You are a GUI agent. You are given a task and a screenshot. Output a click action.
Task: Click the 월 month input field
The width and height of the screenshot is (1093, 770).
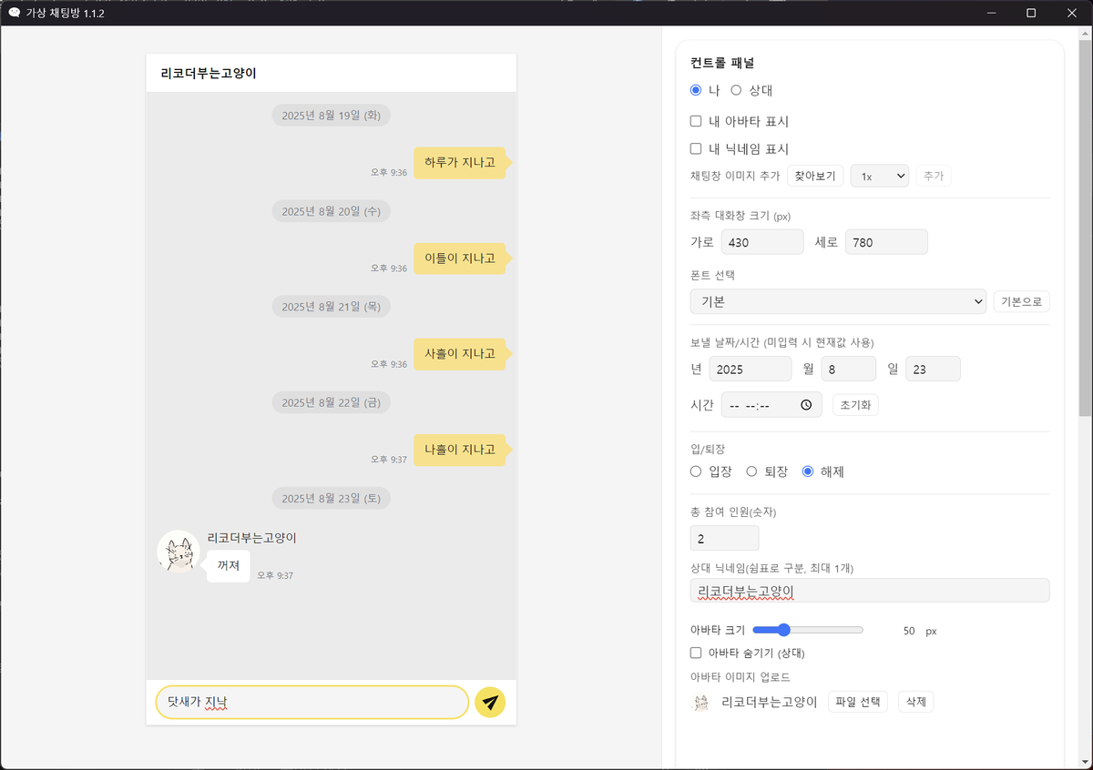(849, 369)
